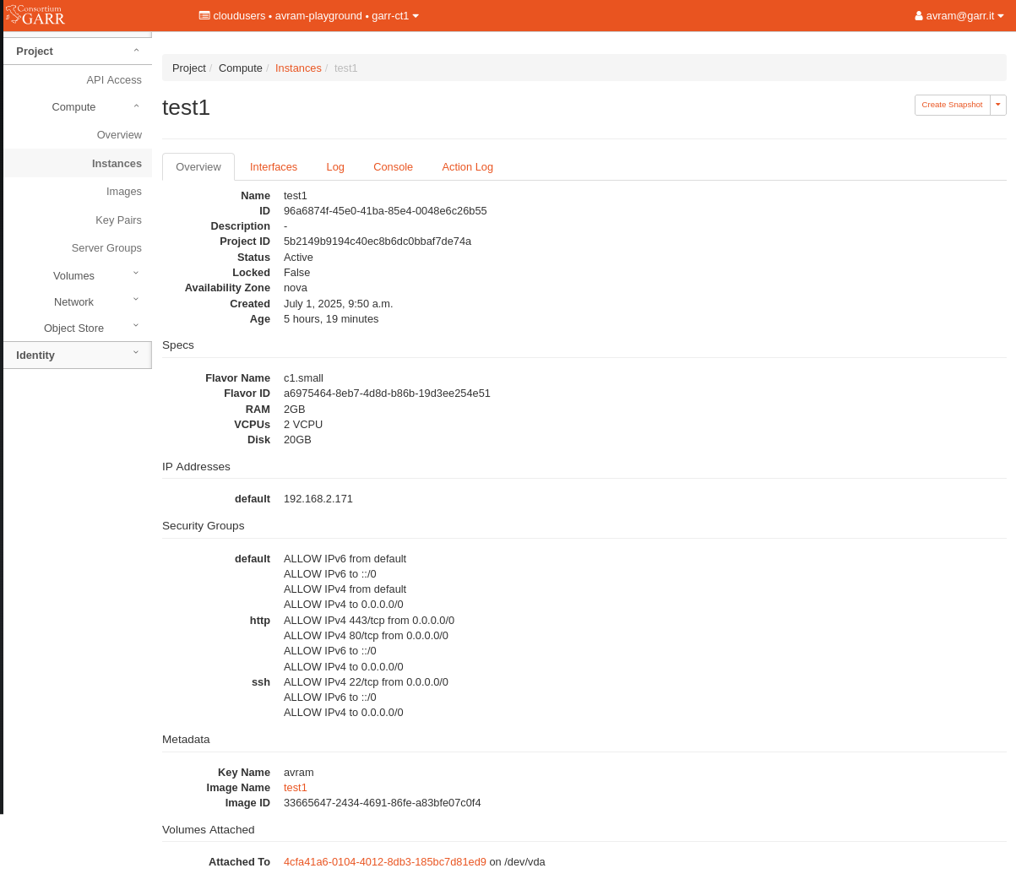This screenshot has height=890, width=1016.
Task: Click the flavor name c1.small
Action: point(303,378)
